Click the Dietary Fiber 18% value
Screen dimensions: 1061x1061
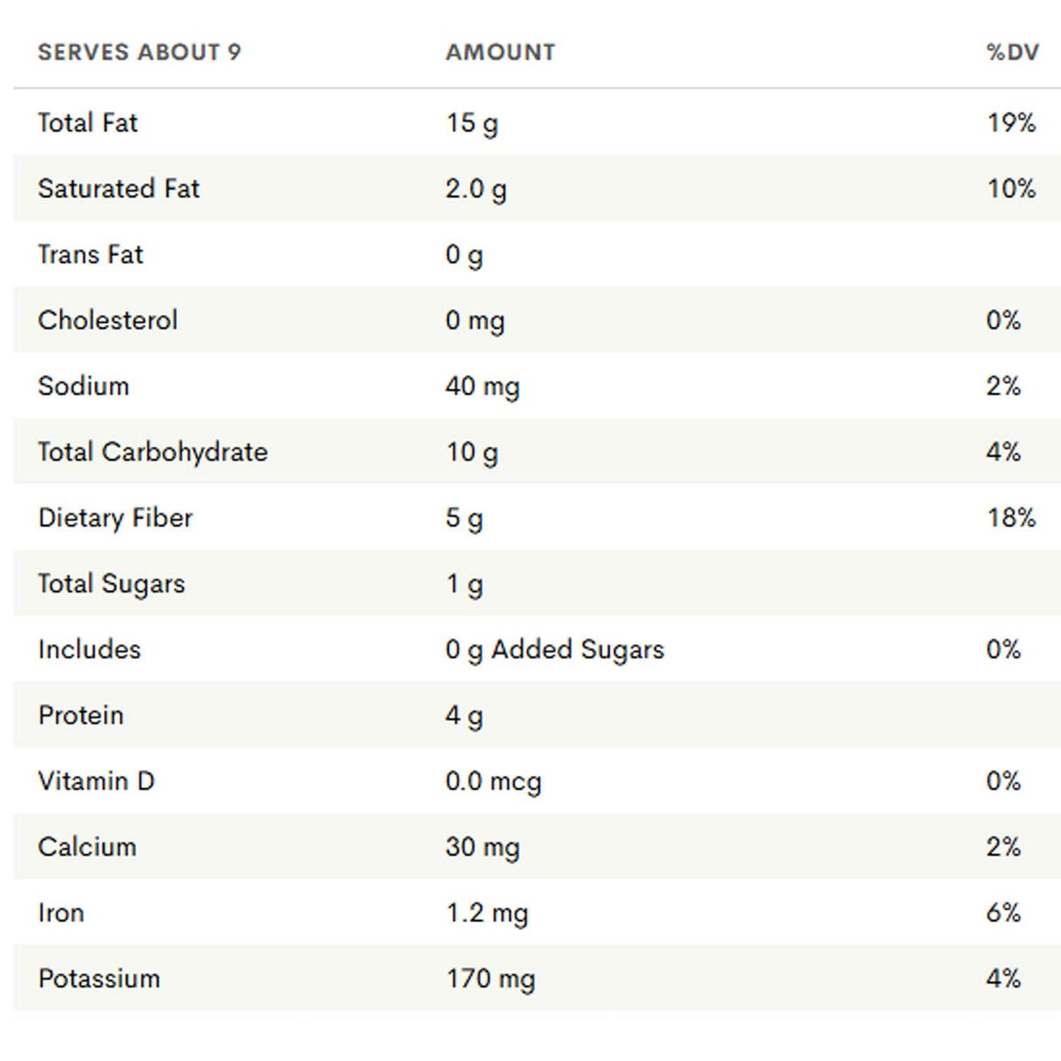click(1010, 517)
